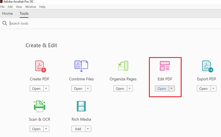
Task: Expand the Rich Media Add dropdown arrow
Action: pos(88,129)
